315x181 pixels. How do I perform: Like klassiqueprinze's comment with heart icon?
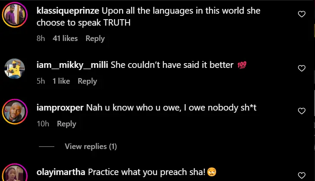301,14
